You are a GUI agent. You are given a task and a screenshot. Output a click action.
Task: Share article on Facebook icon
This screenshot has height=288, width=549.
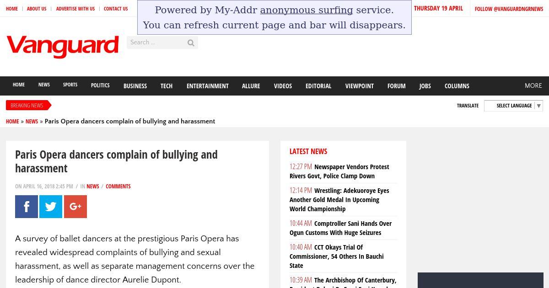[27, 207]
